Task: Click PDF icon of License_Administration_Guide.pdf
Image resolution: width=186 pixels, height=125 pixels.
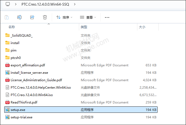Action: pos(7,80)
